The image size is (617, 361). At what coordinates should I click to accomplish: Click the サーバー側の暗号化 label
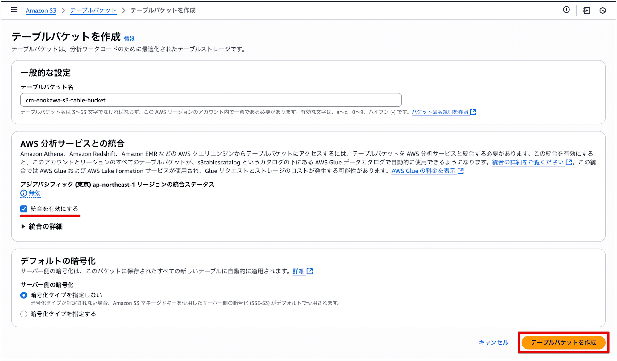click(x=47, y=285)
